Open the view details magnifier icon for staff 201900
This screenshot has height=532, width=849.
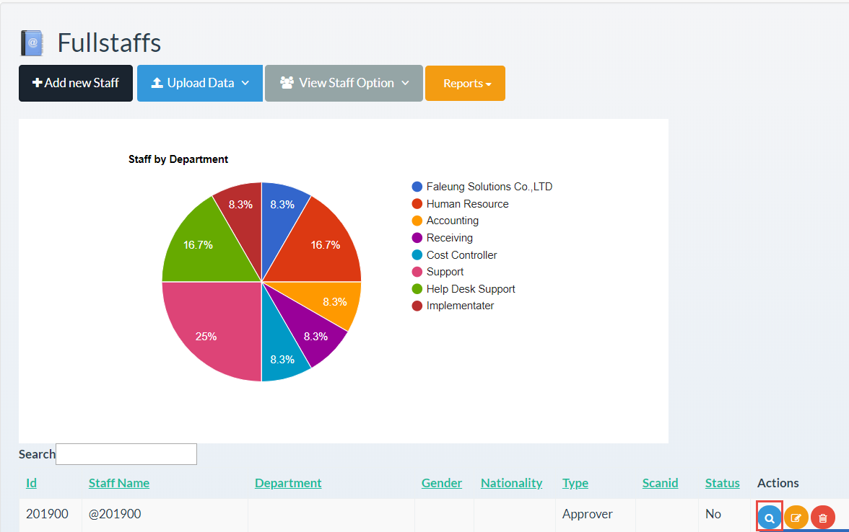tap(769, 517)
